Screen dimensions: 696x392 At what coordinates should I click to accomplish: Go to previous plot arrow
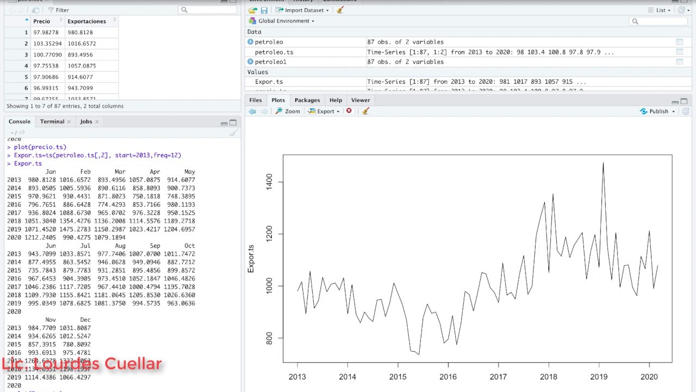252,111
